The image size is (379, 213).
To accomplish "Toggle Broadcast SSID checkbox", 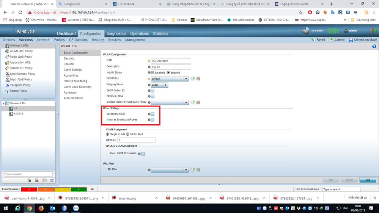I will tap(153, 114).
